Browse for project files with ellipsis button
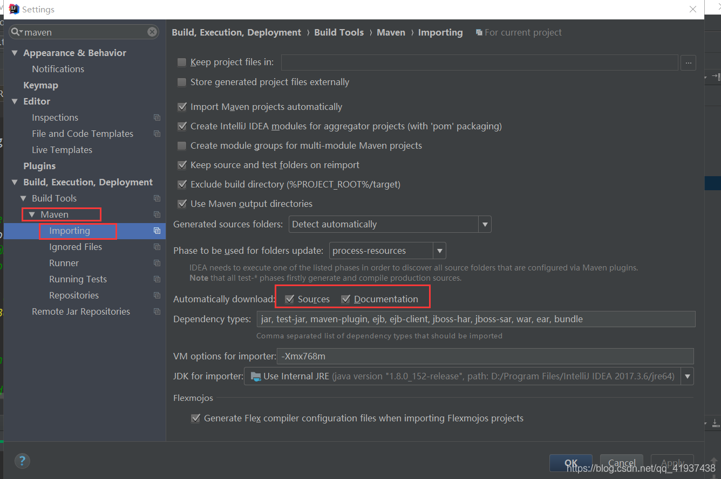The height and width of the screenshot is (479, 721). click(x=688, y=63)
